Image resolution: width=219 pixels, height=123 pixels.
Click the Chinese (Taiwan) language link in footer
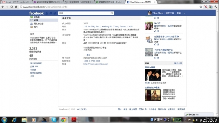82,109
